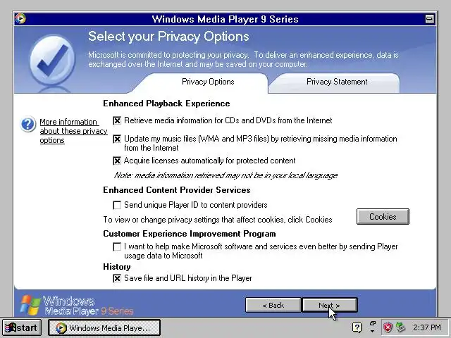Viewport: 451px width, 338px height.
Task: Uncheck Save file and URL history
Action: (x=117, y=279)
